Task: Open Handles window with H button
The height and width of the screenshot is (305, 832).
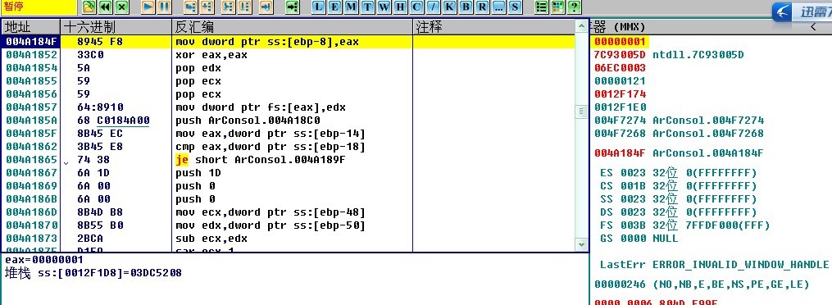Action: [400, 7]
